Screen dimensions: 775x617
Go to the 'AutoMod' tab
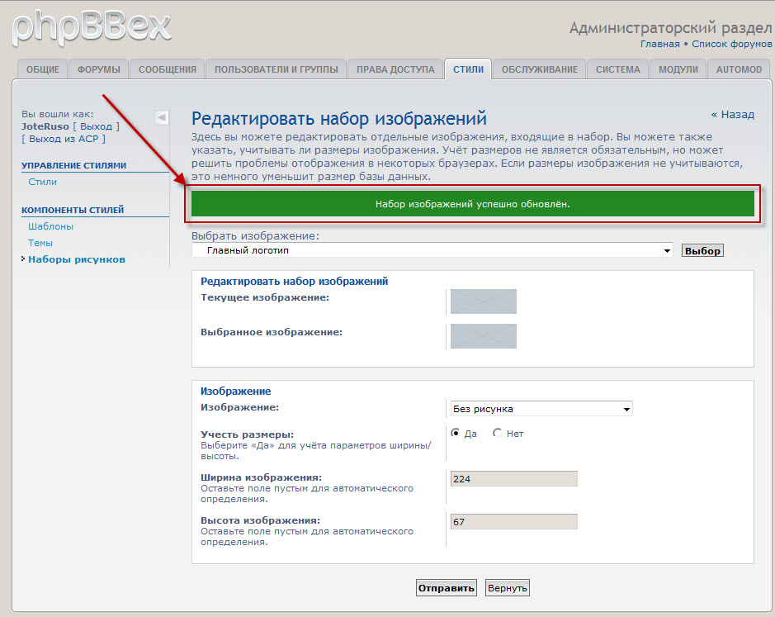pyautogui.click(x=739, y=69)
